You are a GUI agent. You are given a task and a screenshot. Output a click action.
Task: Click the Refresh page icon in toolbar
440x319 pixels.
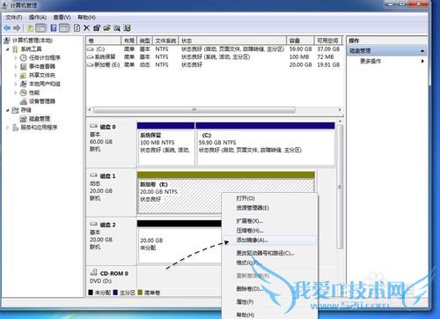(77, 28)
